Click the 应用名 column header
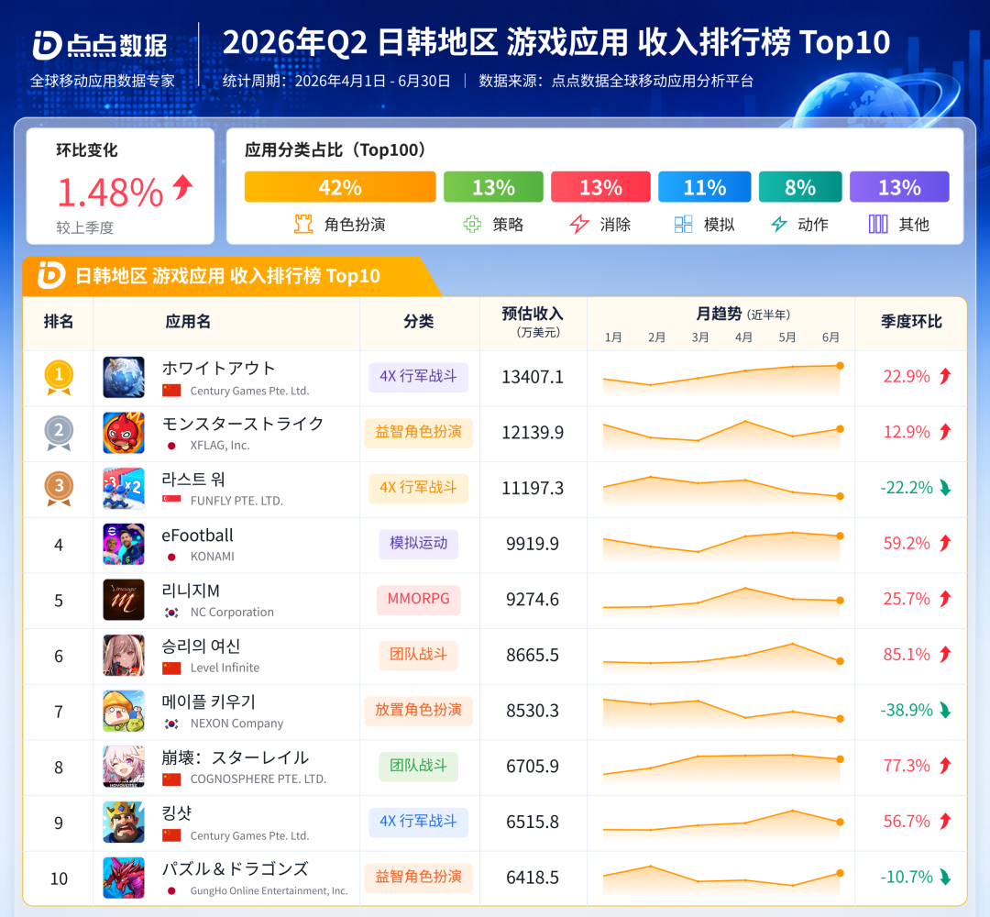 click(188, 322)
